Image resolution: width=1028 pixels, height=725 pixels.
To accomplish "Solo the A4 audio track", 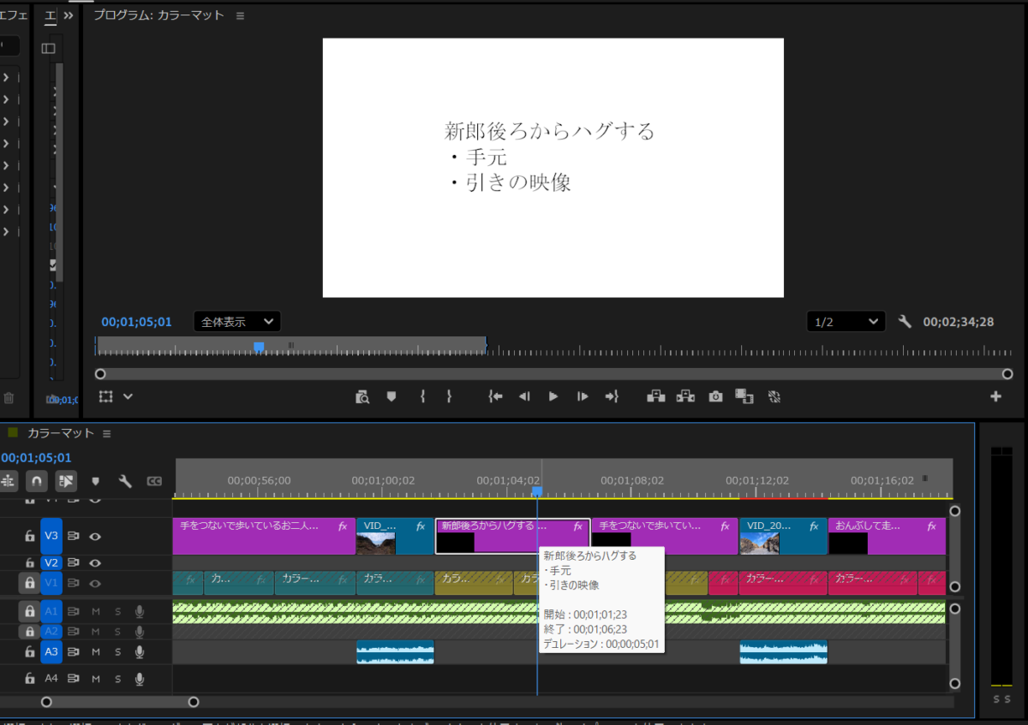I will click(117, 679).
